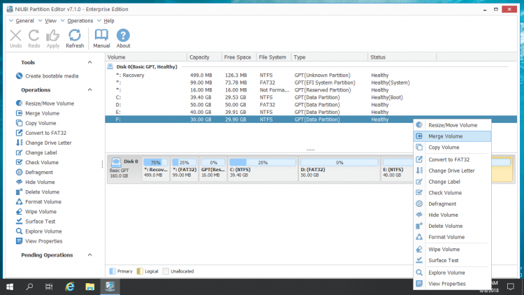The width and height of the screenshot is (524, 295).
Task: Click sidebar Change Label icon
Action: coord(19,152)
